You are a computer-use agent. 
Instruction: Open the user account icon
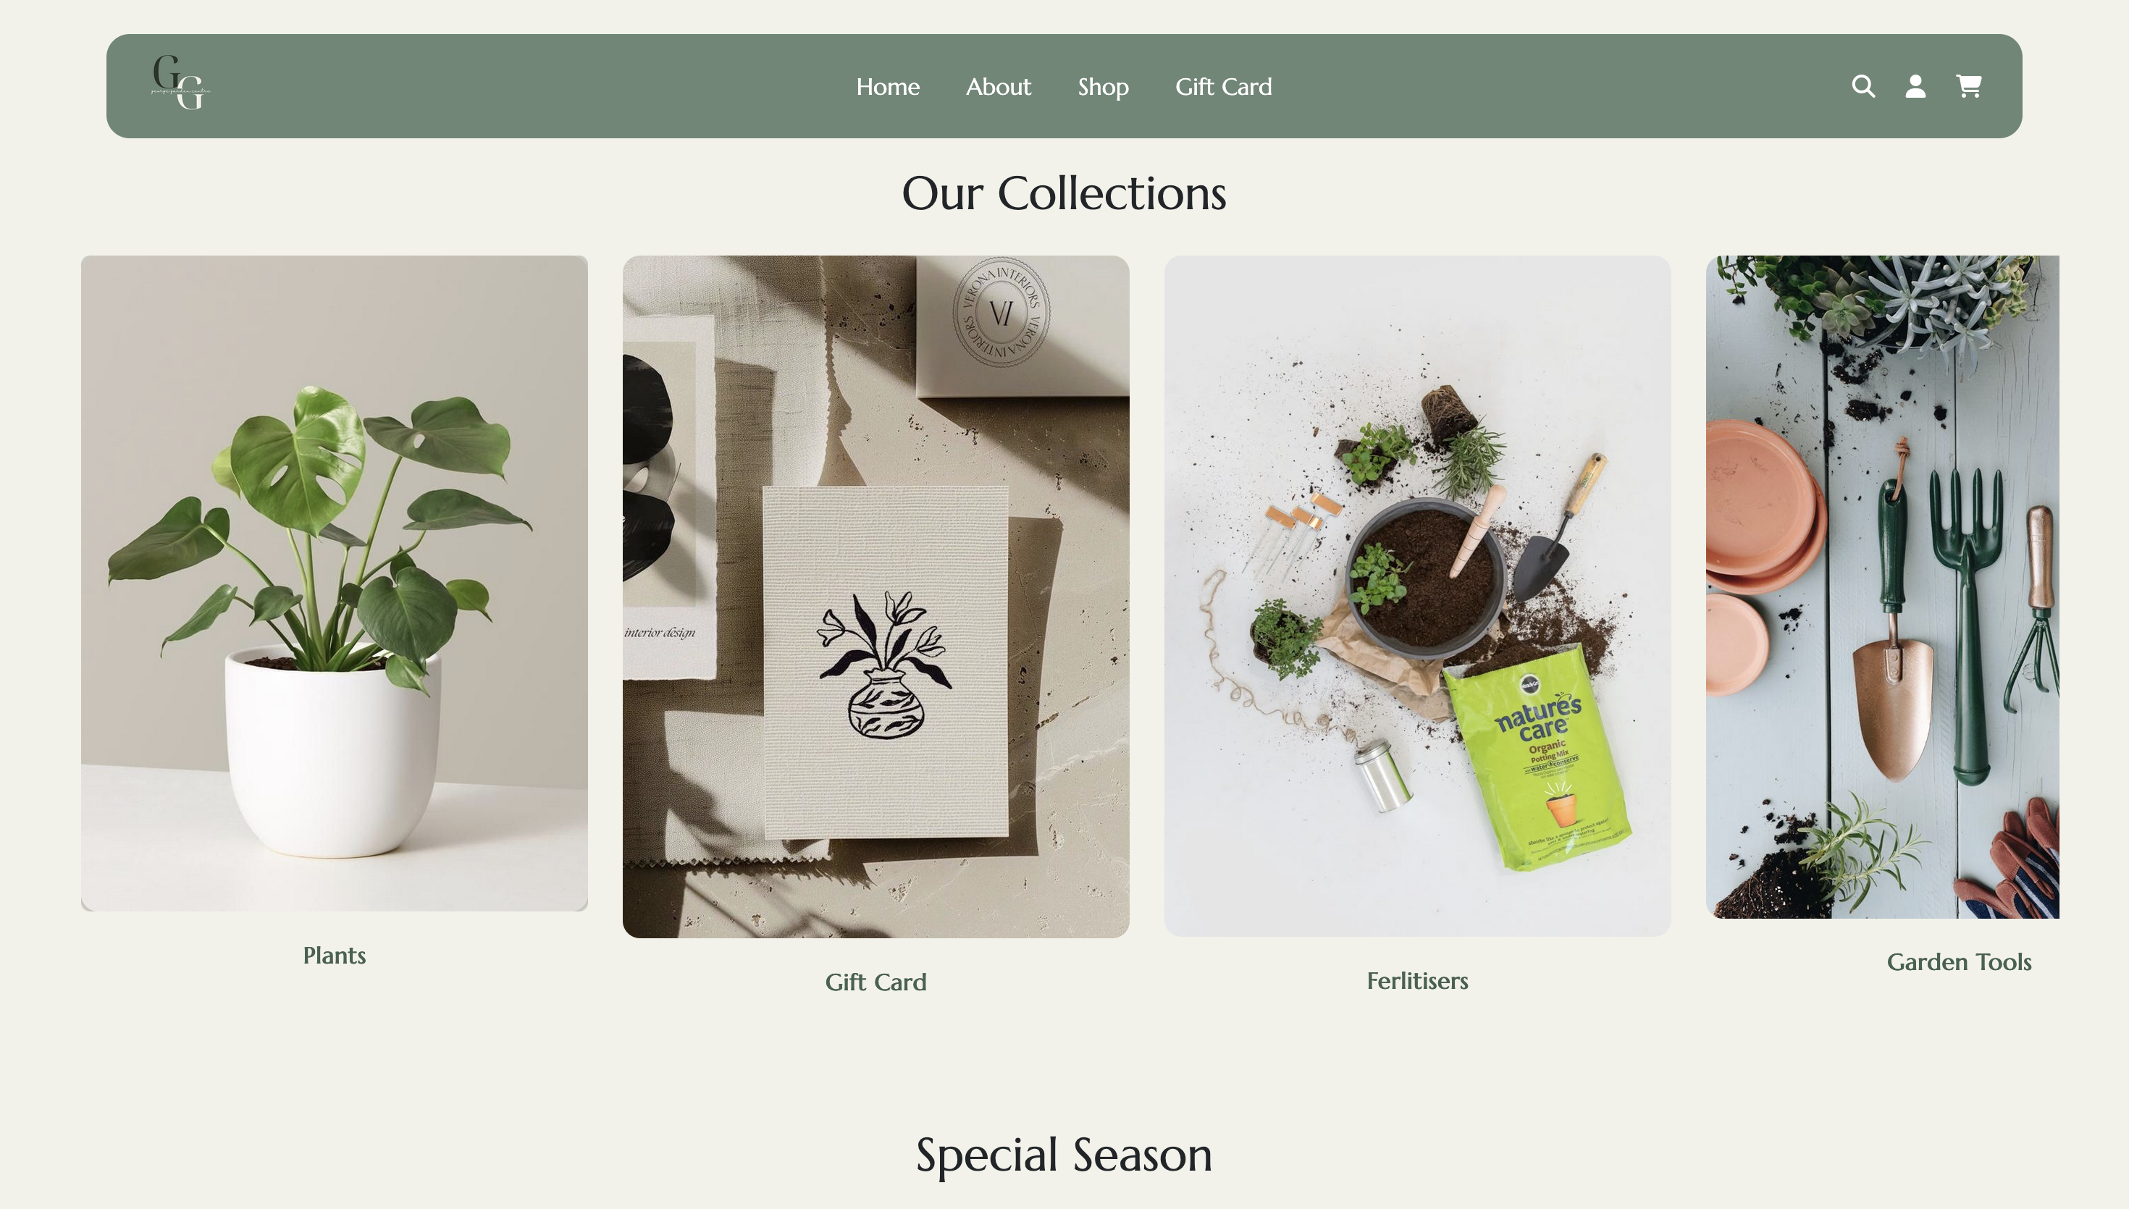pyautogui.click(x=1915, y=86)
